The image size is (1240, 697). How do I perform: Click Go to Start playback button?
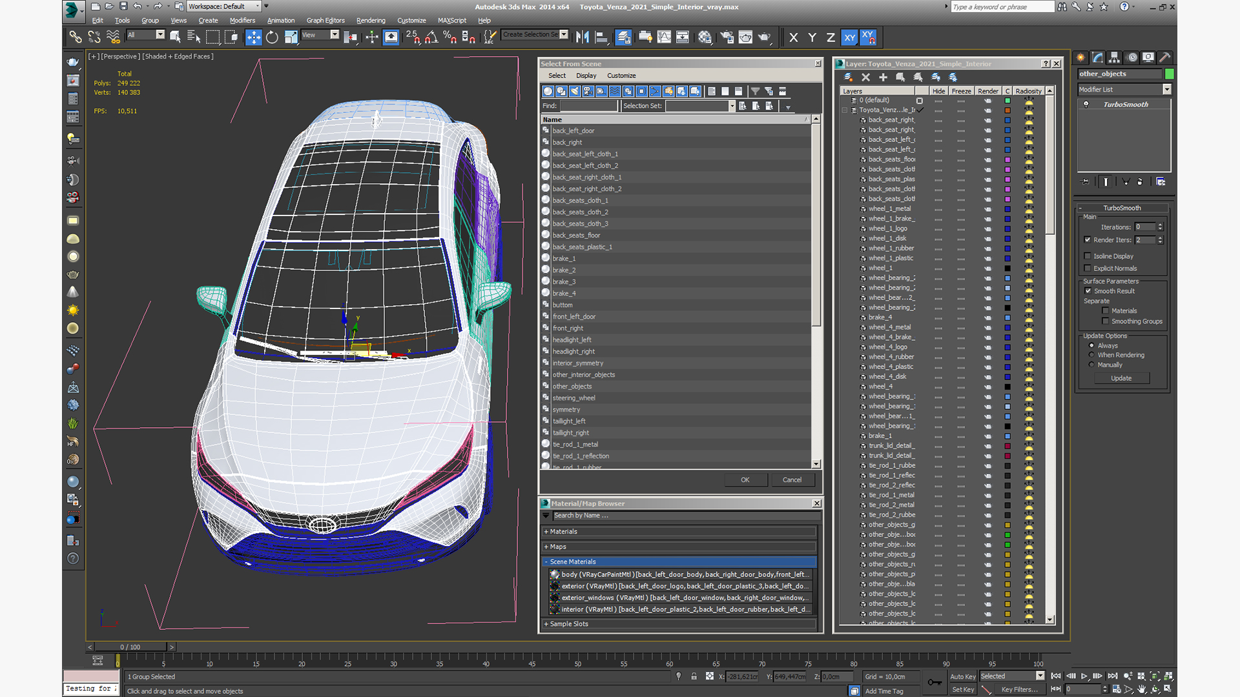pos(1055,676)
